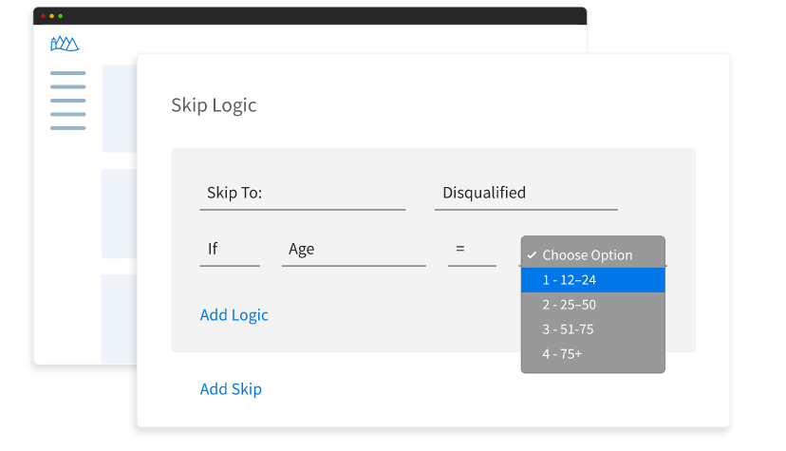The height and width of the screenshot is (451, 786).
Task: Click the yellow minimize window dot
Action: (x=51, y=16)
